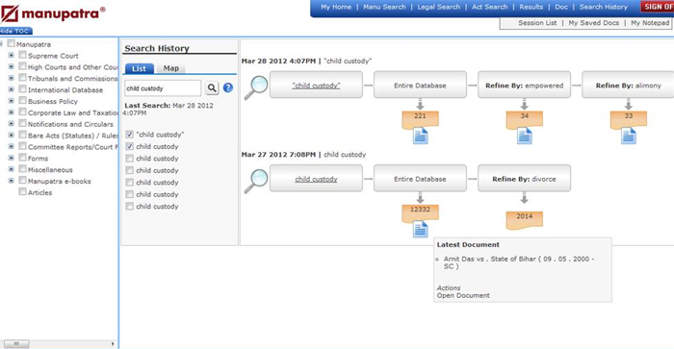Click the 221 result count tag
Viewport: 674px width, 349px height.
point(421,119)
